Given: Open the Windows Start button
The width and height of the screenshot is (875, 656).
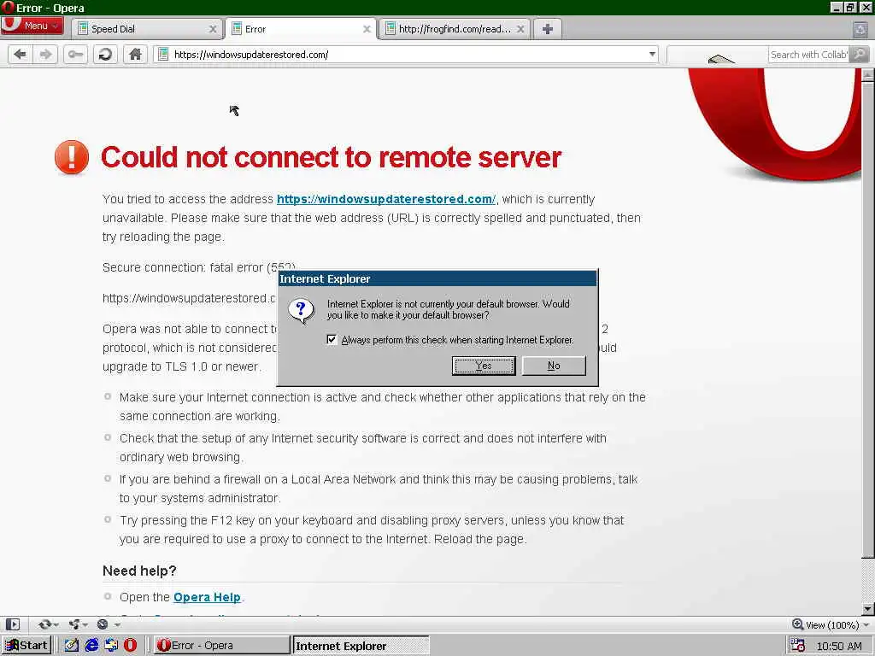Looking at the screenshot, I should [26, 646].
